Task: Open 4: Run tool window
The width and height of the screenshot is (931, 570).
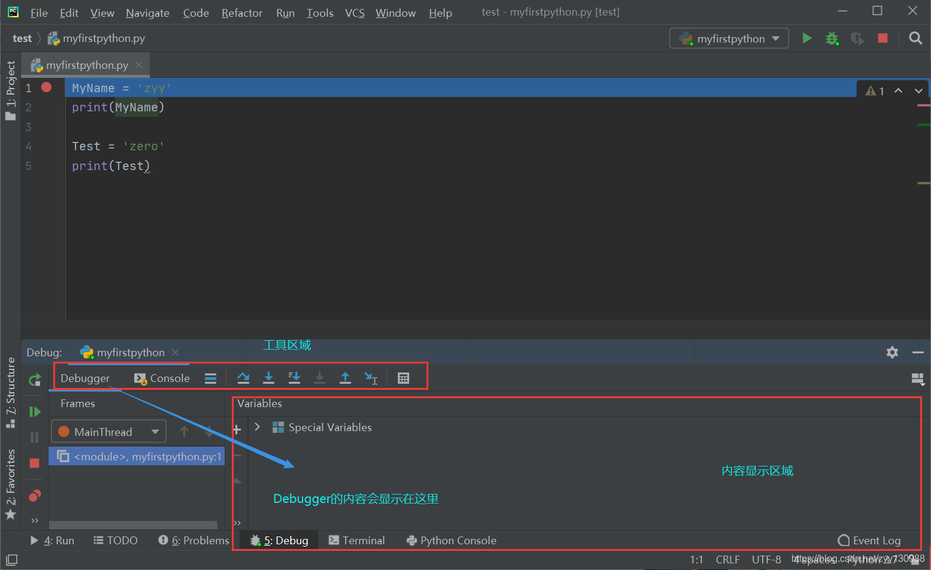Action: 52,541
